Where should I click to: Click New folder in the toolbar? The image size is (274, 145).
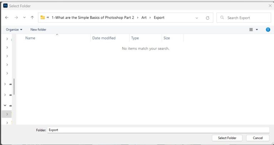pos(38,29)
